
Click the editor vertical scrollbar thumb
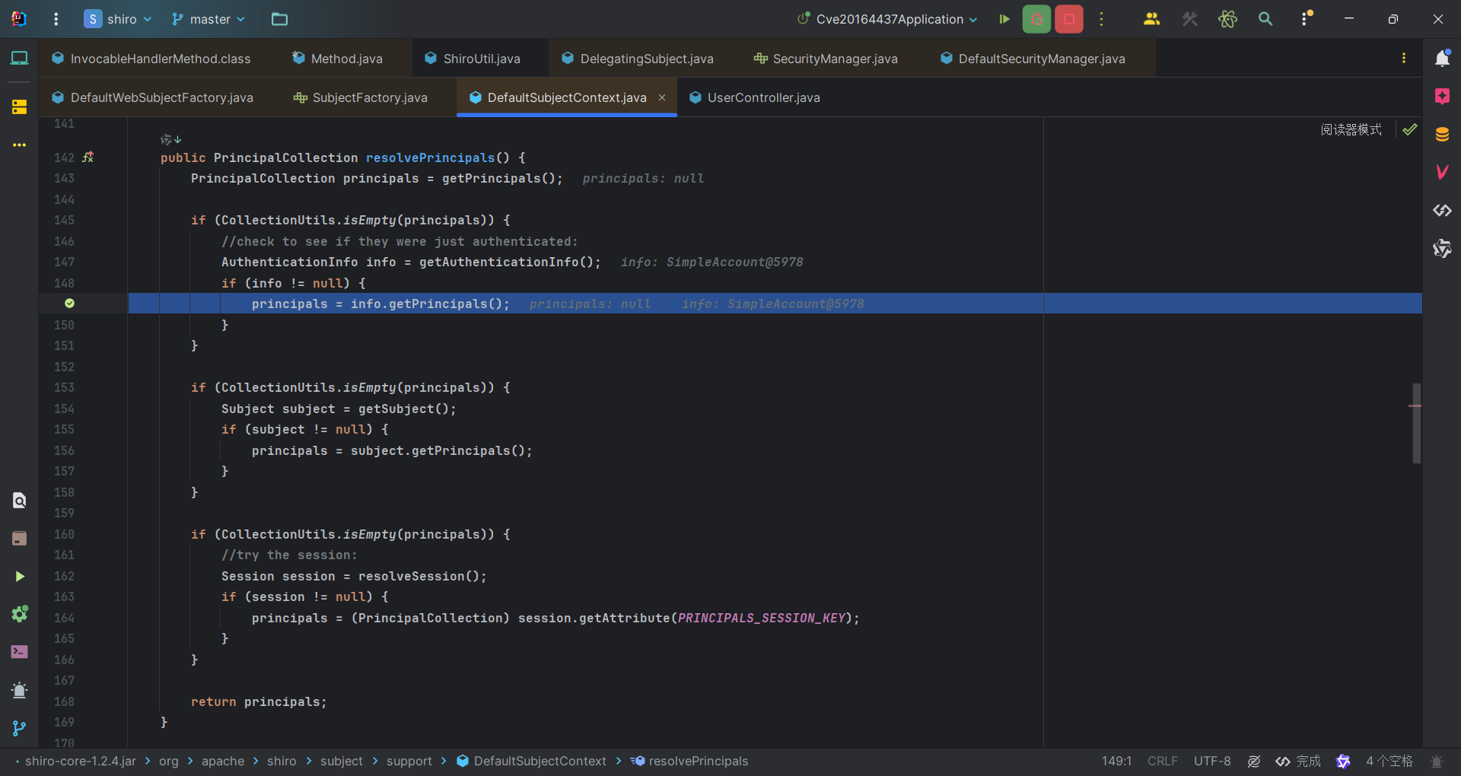1417,423
